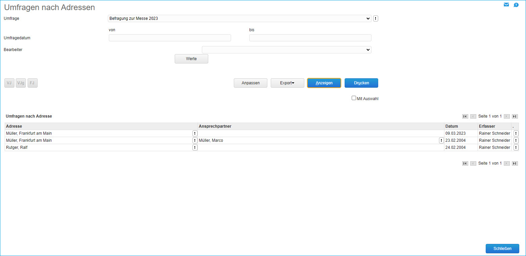
Task: Click the Drucken button
Action: [x=361, y=83]
